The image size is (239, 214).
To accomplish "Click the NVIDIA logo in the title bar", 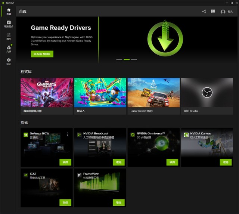I will [3, 3].
